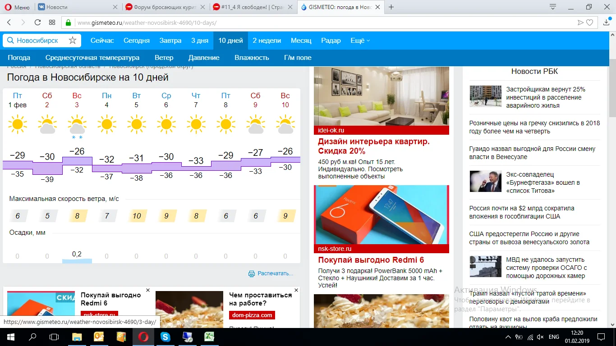Switch the ENG input language indicator
The image size is (616, 346).
point(554,337)
